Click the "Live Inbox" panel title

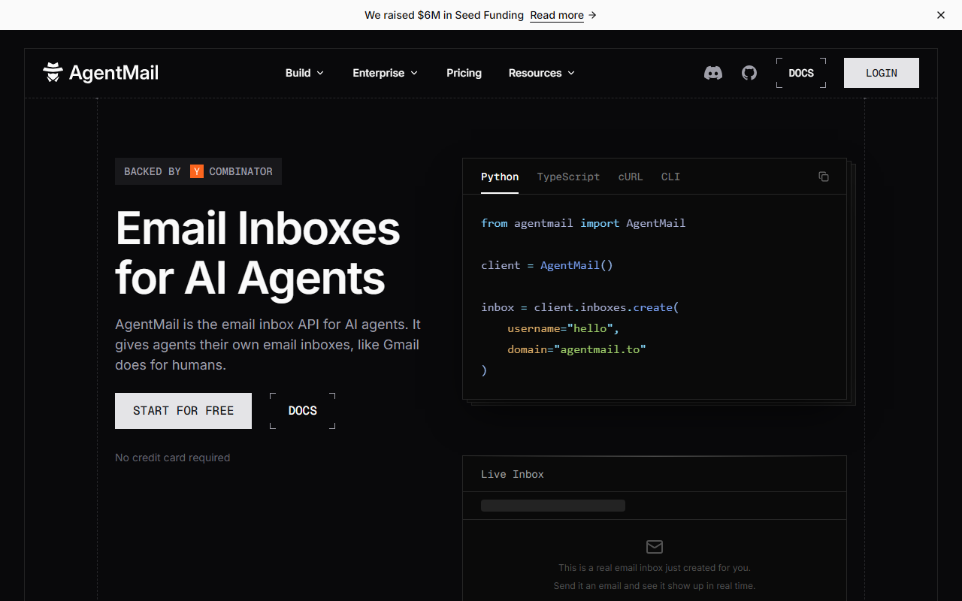[x=513, y=474]
